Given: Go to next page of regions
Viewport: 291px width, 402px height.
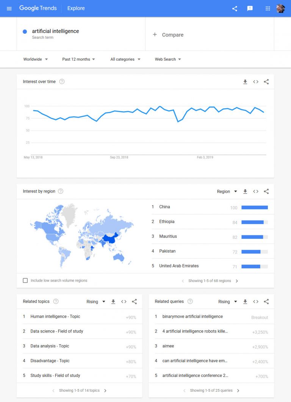Looking at the screenshot, I should [237, 281].
